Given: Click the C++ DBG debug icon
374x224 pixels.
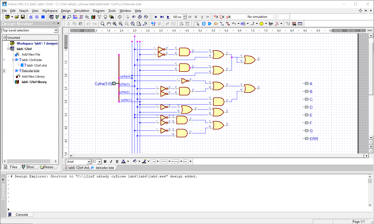Looking at the screenshot, I should (75, 17).
